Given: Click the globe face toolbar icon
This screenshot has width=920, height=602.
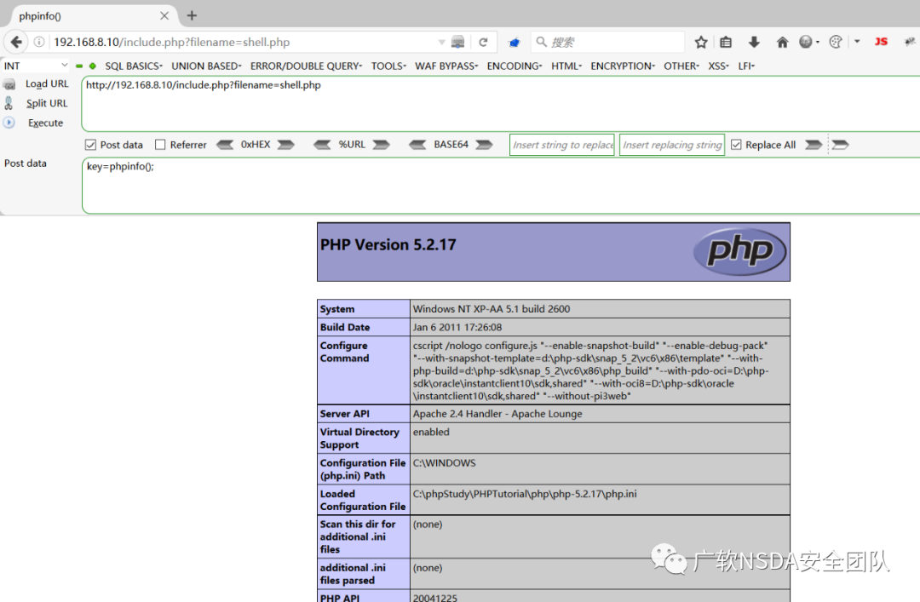Looking at the screenshot, I should click(806, 42).
